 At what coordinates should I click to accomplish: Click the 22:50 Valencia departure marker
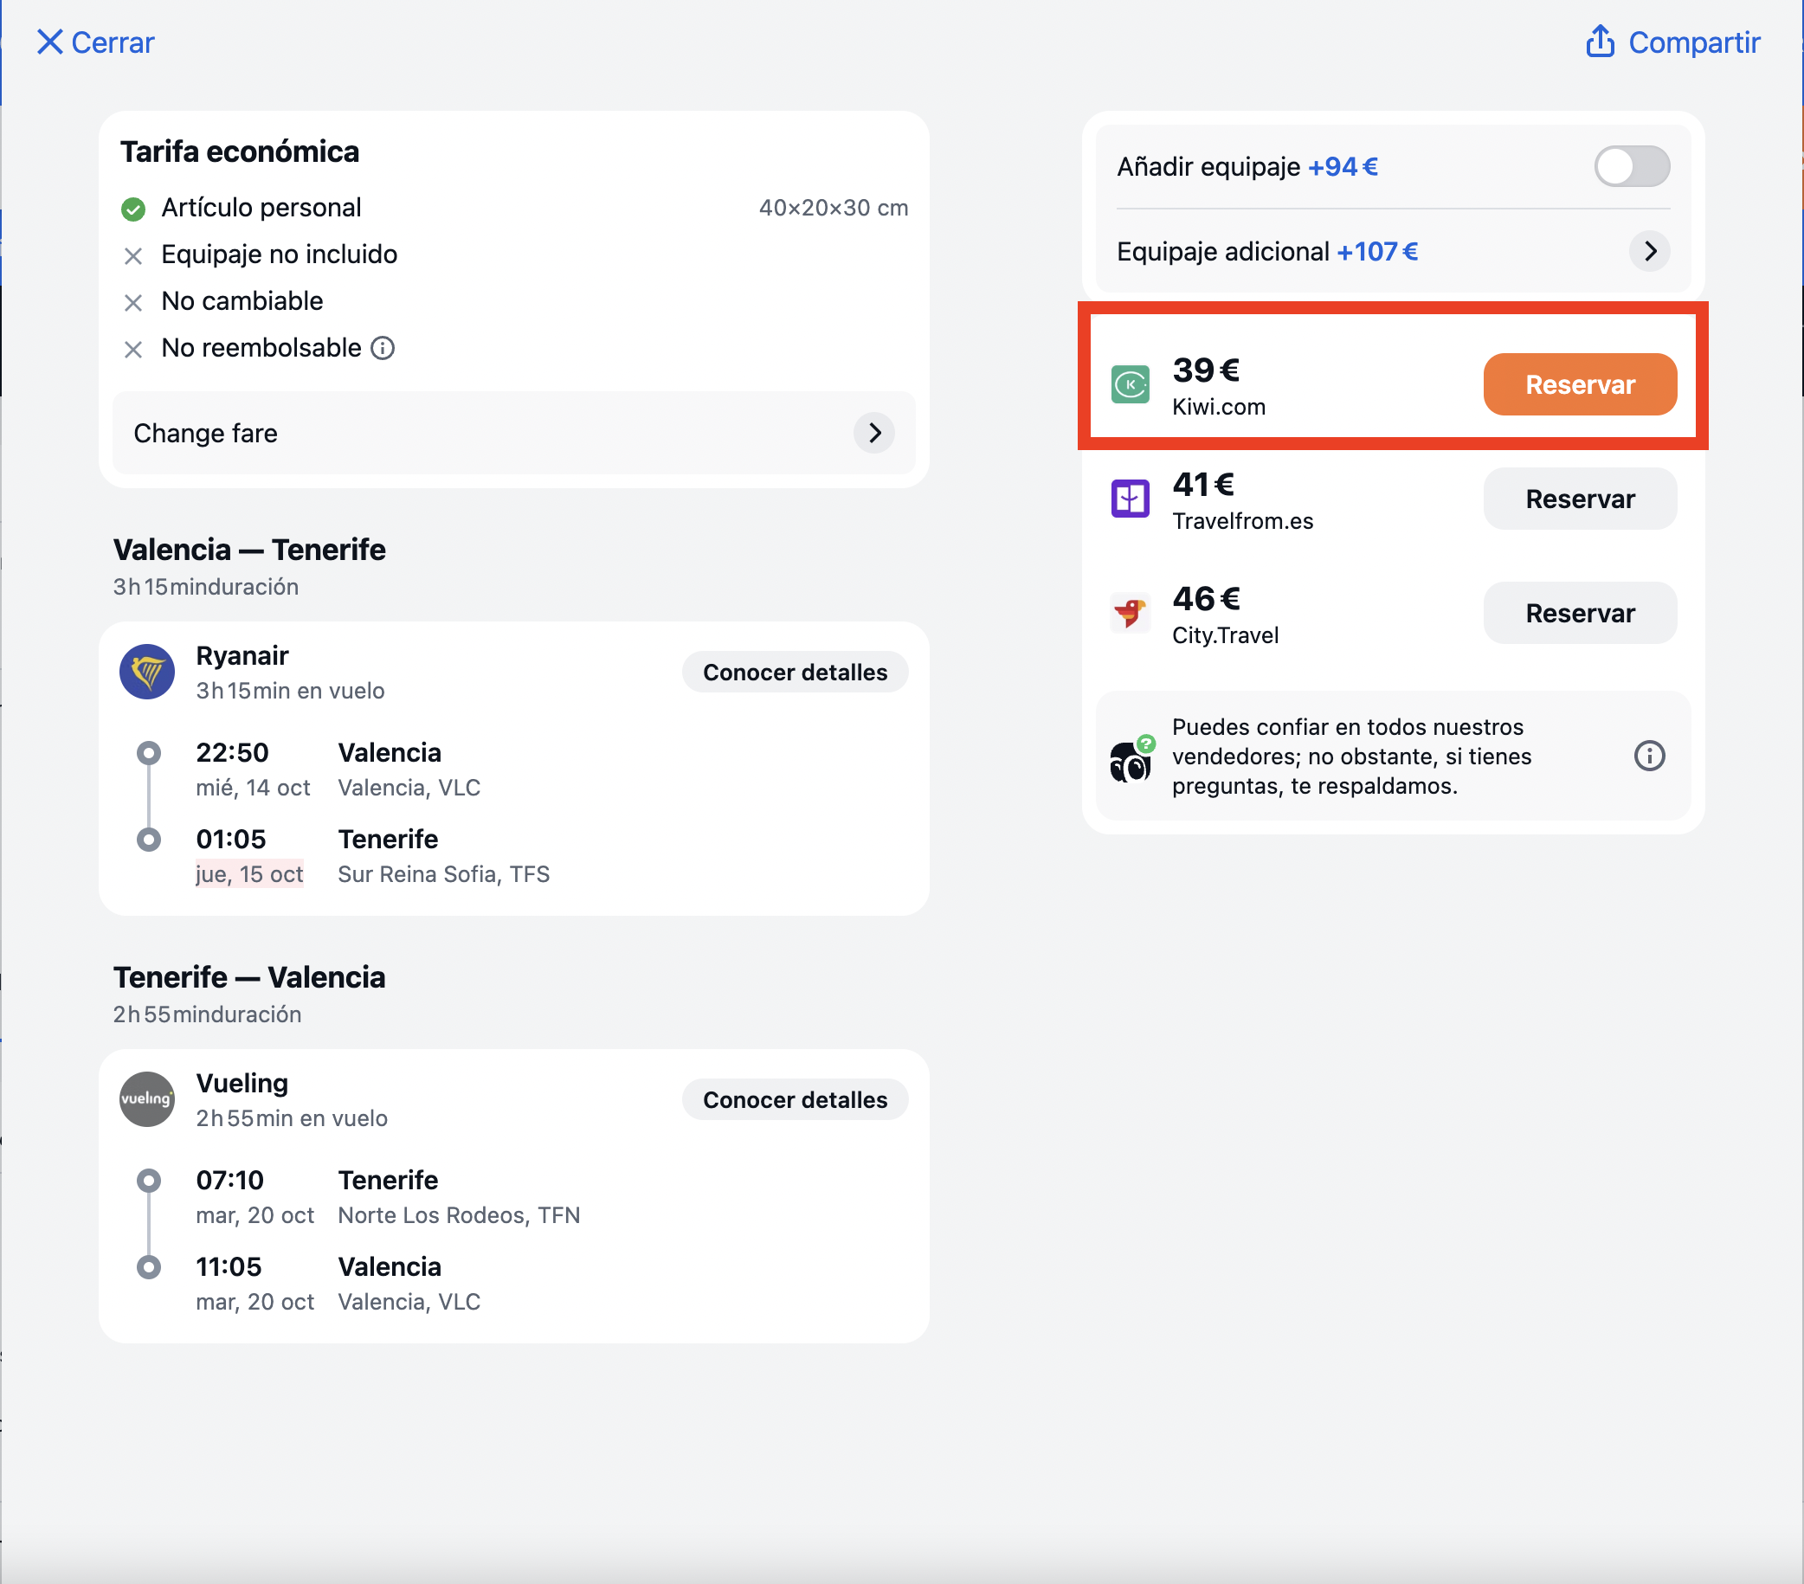coord(148,753)
